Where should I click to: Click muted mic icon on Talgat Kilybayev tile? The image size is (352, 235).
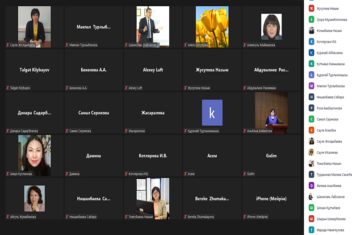(8, 88)
